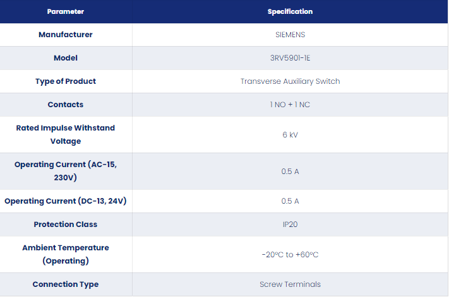Click the 3RV5901-1E model number
Viewport: 449px width, 297px height.
pos(290,58)
